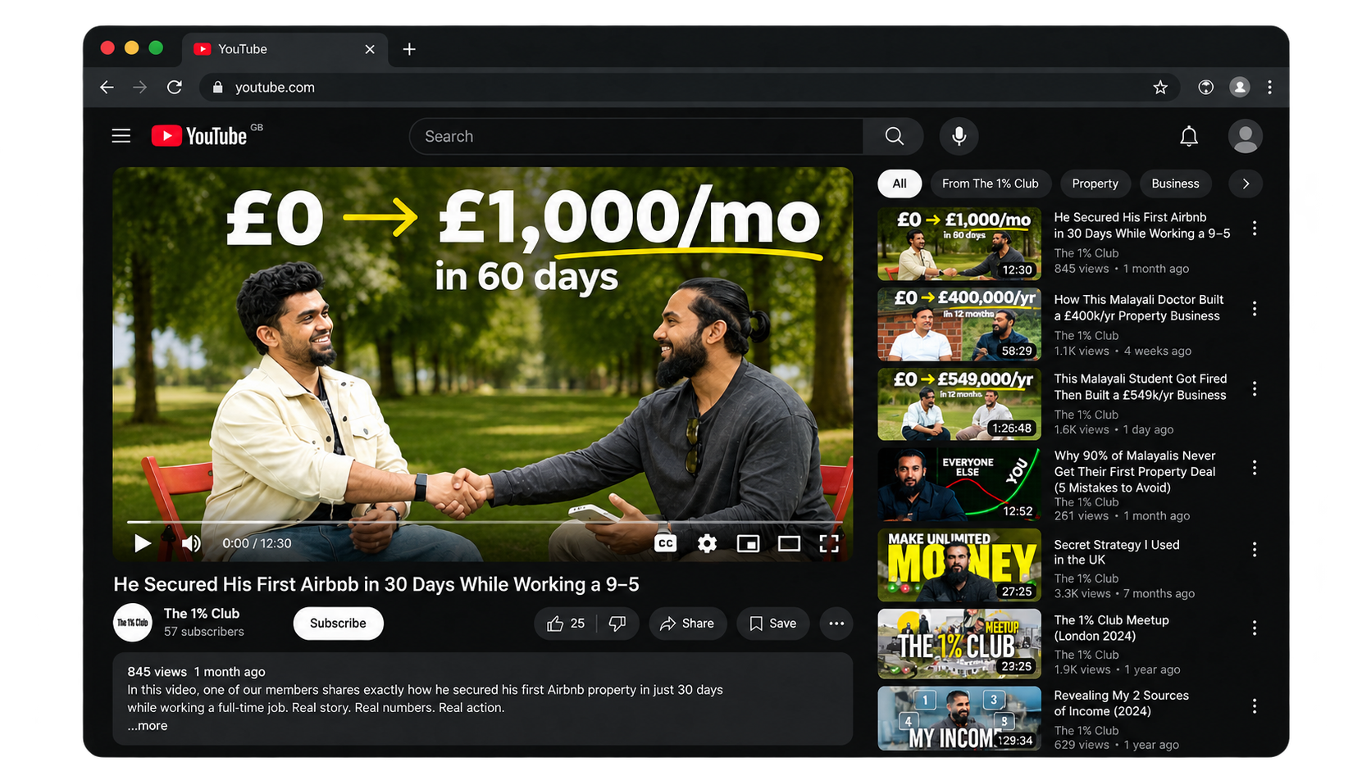Open options for Malayali Student Got Fired video

[x=1254, y=389]
